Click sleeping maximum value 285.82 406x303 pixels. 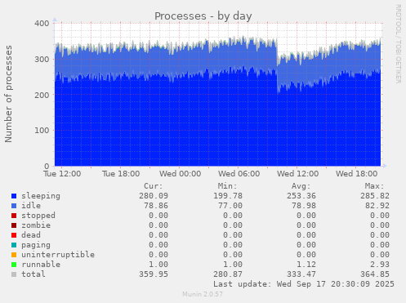coord(375,196)
